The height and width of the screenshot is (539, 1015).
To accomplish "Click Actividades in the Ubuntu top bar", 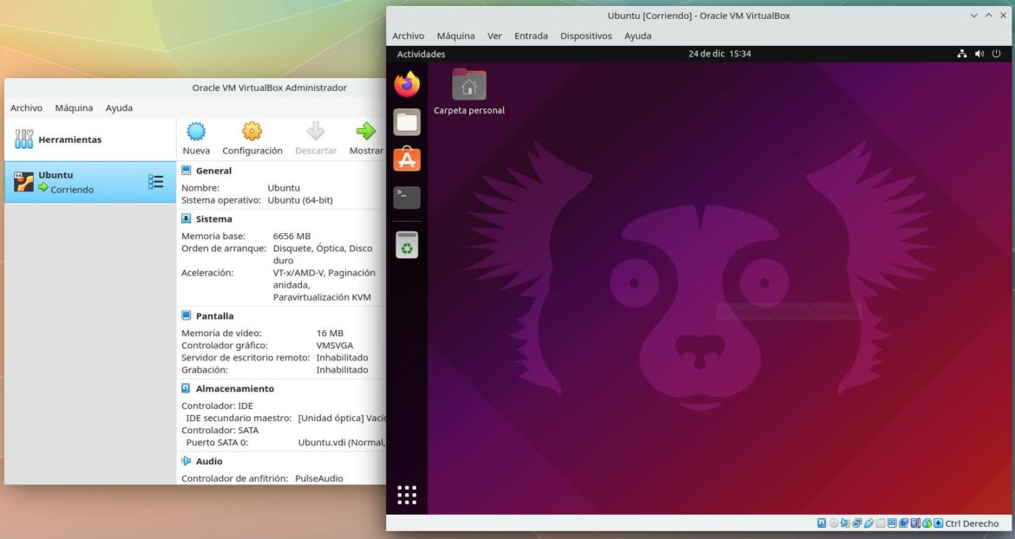I will tap(421, 54).
